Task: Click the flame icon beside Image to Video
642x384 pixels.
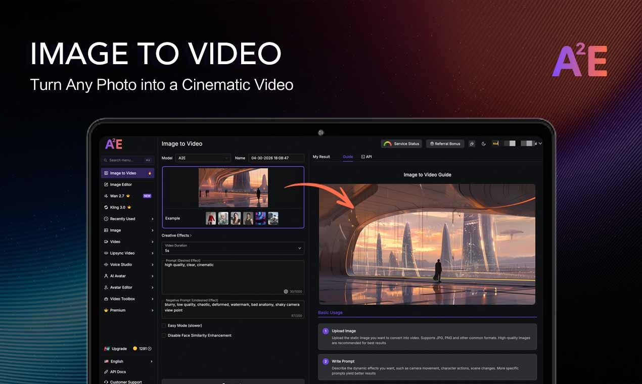Action: (x=150, y=173)
